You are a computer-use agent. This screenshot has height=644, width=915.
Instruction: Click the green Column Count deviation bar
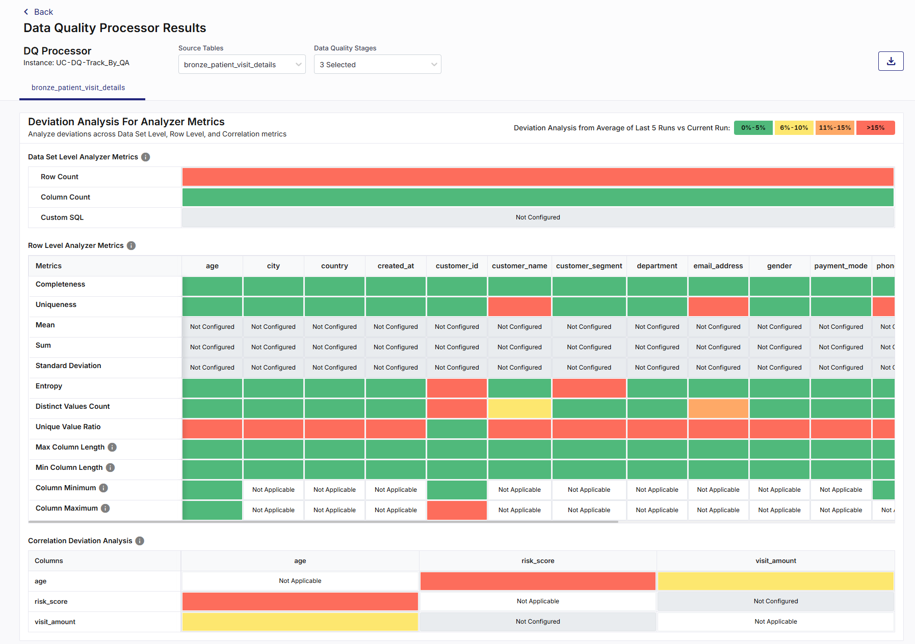(538, 197)
